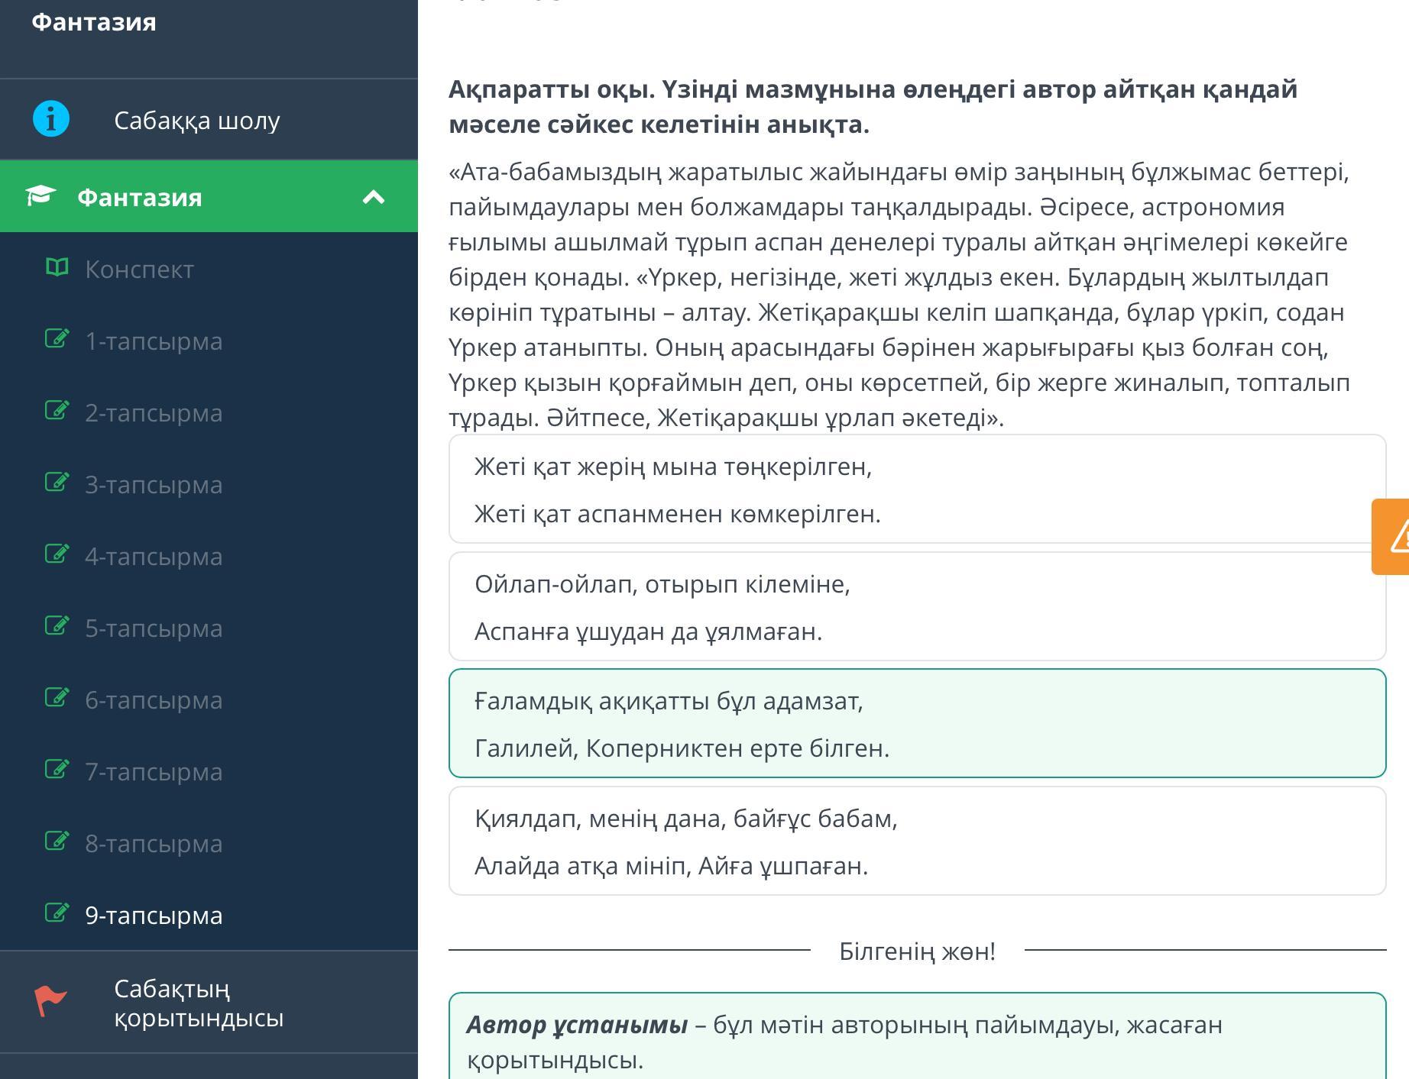Select the highlighted answer about Галилей, Коперник
Viewport: 1409px width, 1079px height.
tap(917, 724)
